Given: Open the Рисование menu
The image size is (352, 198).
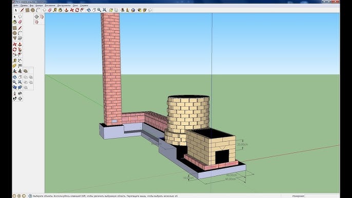Looking at the screenshot, I should pos(50,6).
